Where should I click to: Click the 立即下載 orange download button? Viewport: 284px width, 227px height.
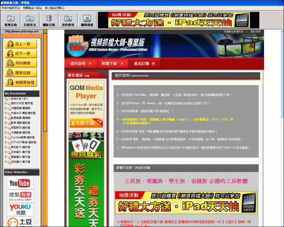pos(86,123)
